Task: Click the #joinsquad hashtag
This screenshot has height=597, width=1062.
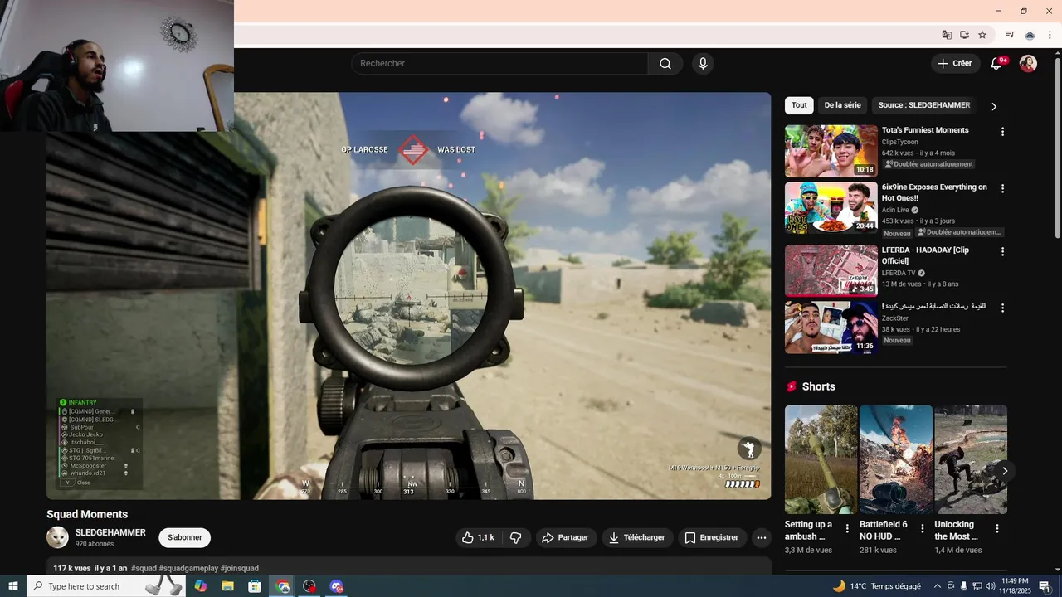Action: point(240,569)
